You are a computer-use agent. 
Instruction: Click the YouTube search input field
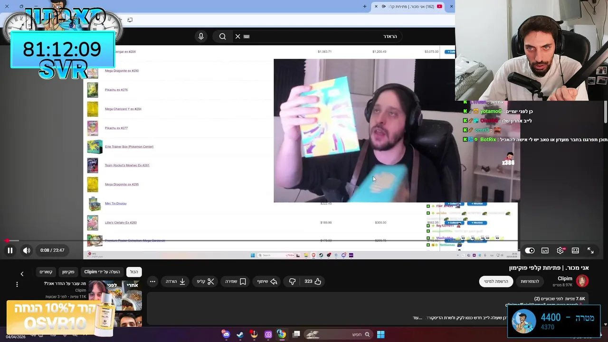pyautogui.click(x=318, y=36)
